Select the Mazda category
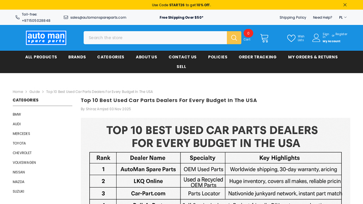363x204 pixels. [19, 182]
